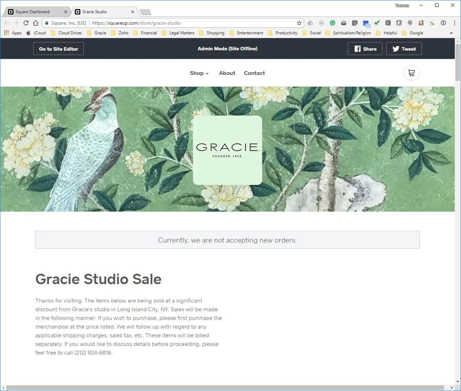461x391 pixels.
Task: Open the shopping cart icon
Action: click(x=411, y=73)
